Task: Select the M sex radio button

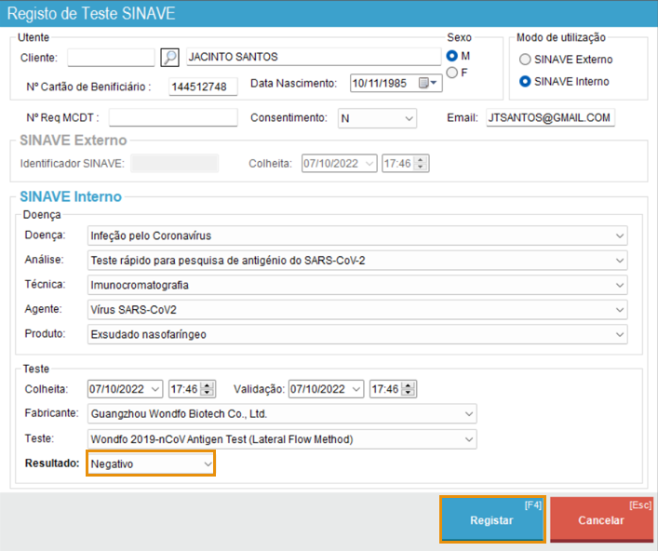Action: tap(453, 56)
